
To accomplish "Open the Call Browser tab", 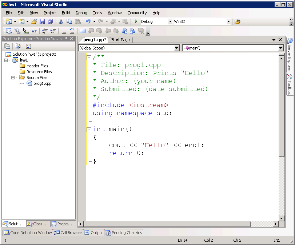I will point(68,233).
